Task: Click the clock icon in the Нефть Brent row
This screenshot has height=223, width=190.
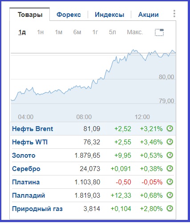Action: click(x=170, y=128)
